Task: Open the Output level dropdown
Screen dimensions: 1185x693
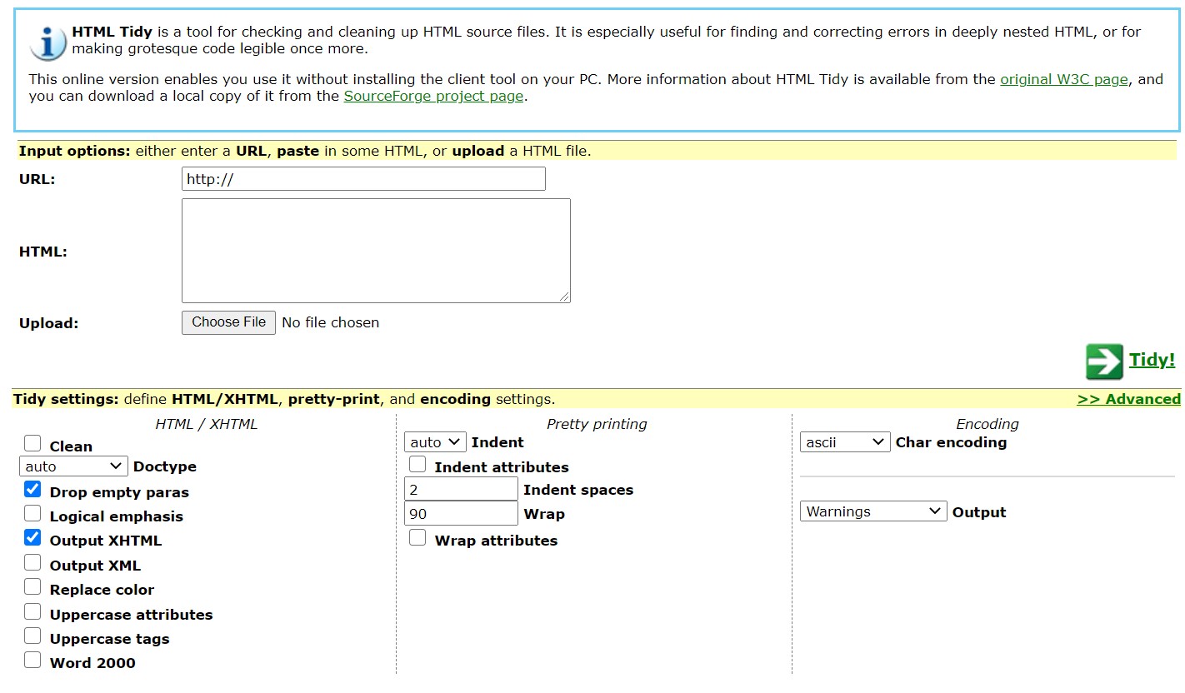Action: 872,511
